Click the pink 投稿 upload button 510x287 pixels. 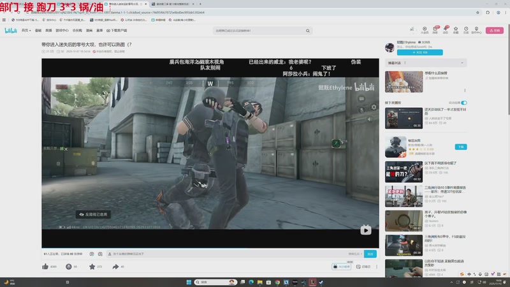tap(495, 31)
